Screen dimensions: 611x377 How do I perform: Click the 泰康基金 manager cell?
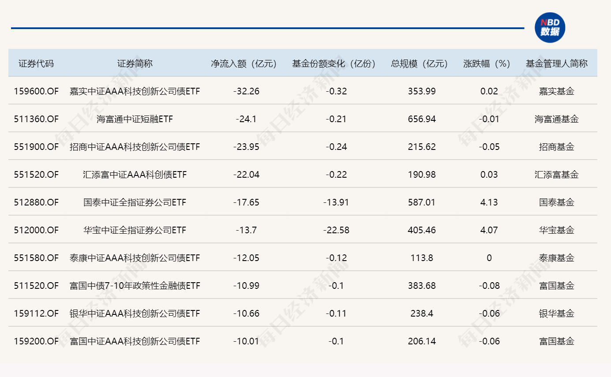point(556,258)
